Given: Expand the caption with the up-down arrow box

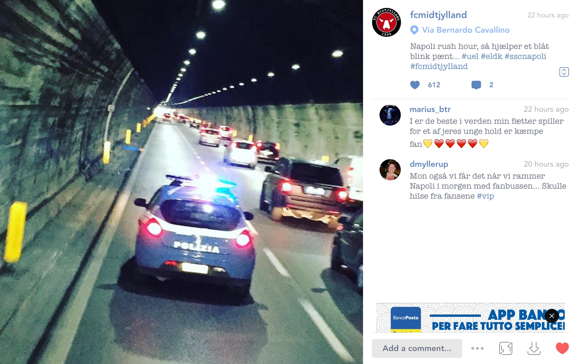Looking at the screenshot, I should coord(564,72).
